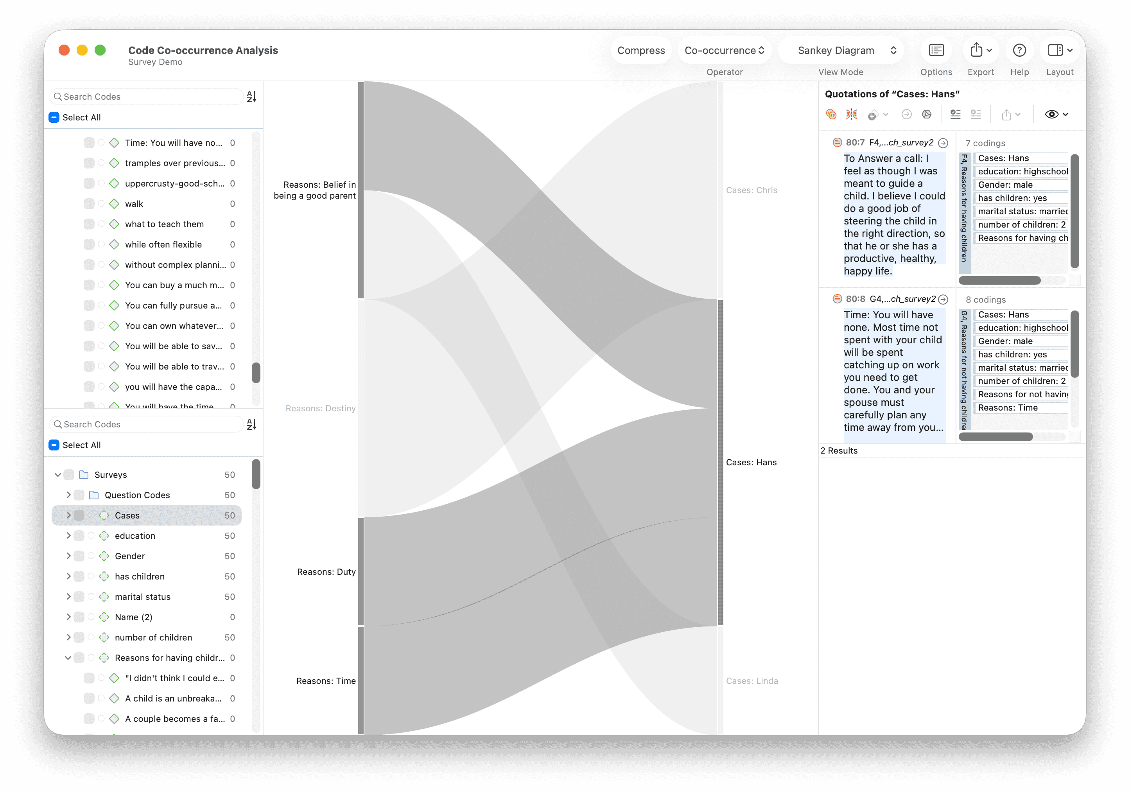Open the Options panel icon

(936, 50)
